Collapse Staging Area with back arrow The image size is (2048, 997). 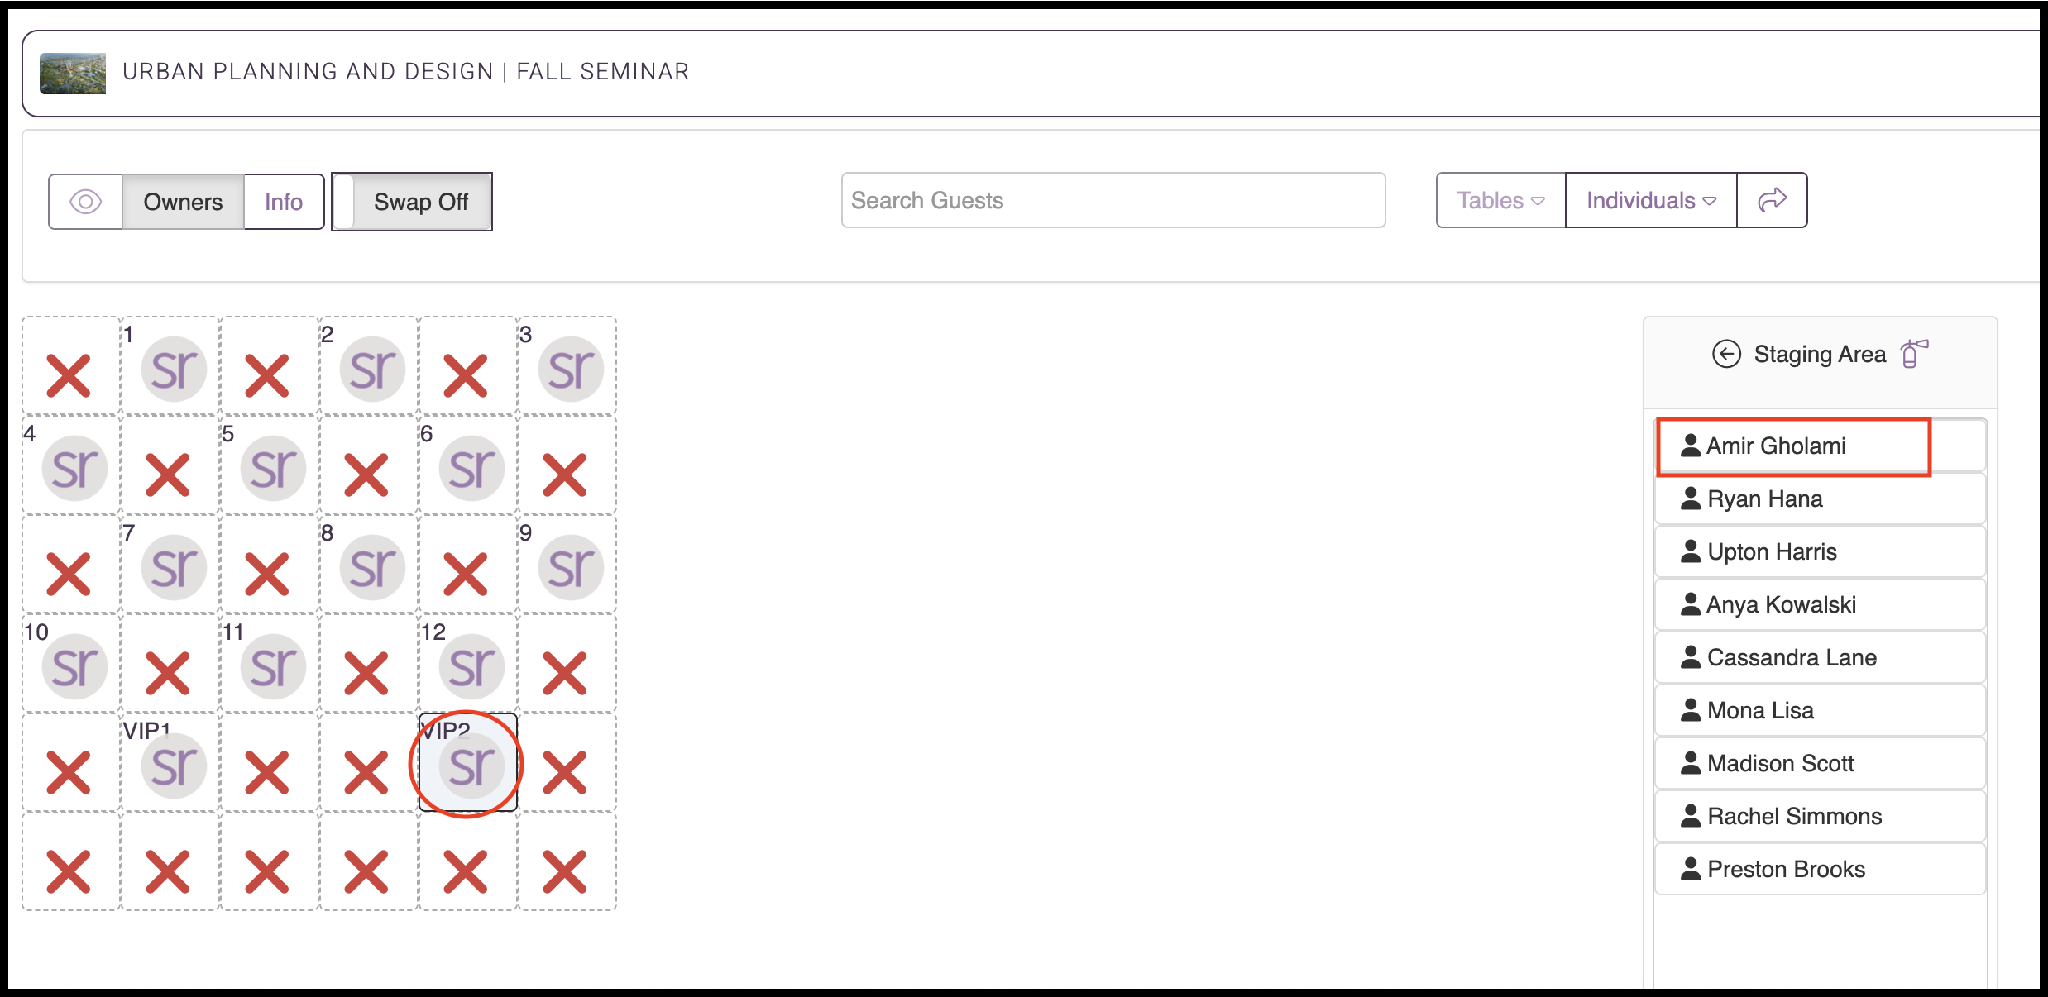[x=1726, y=354]
